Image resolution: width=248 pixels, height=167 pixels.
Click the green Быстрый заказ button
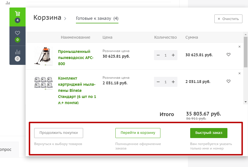[209, 133]
